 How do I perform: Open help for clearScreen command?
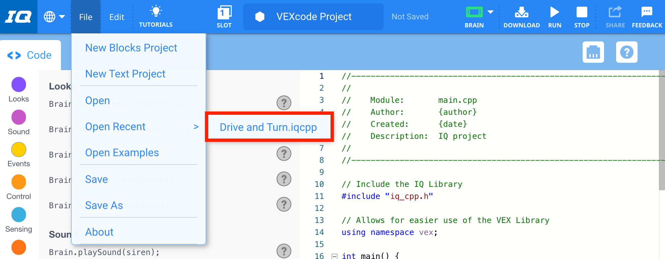(284, 179)
